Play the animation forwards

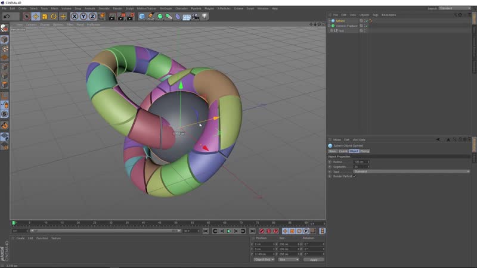tap(229, 231)
